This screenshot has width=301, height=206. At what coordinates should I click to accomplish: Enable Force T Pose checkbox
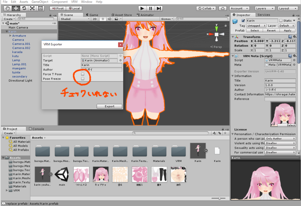tap(83, 74)
